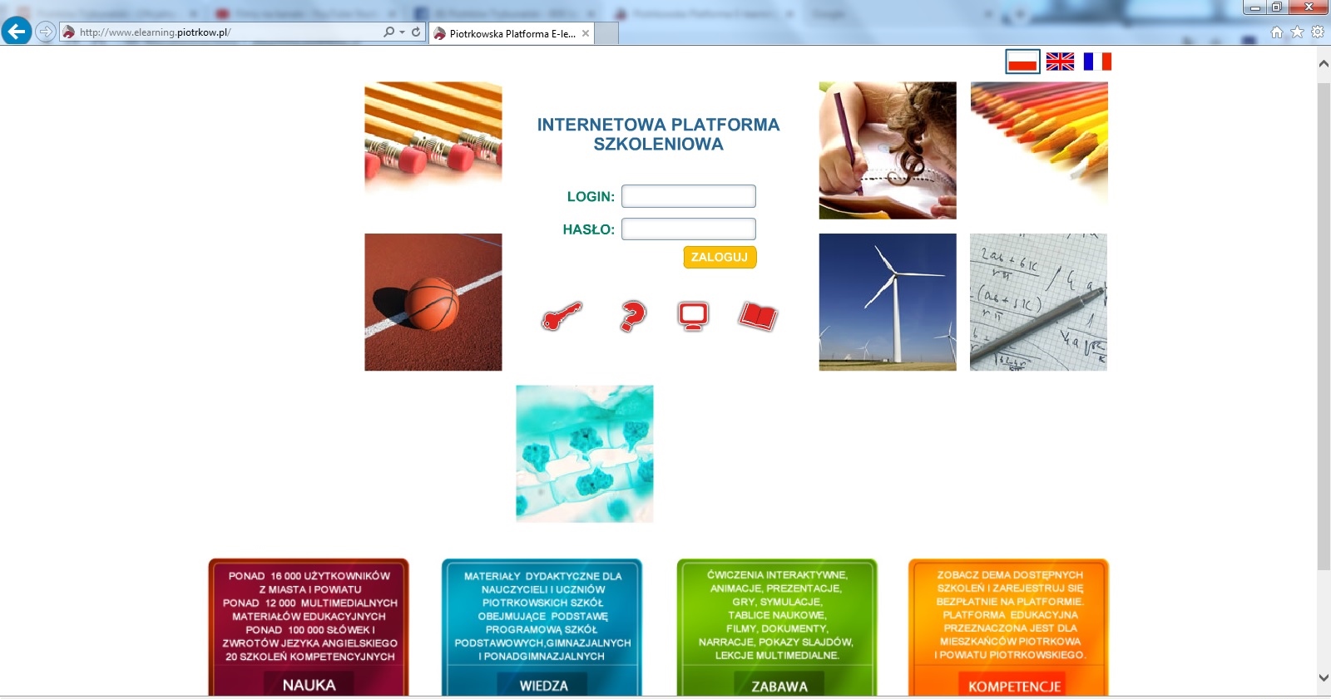Open the NAUKA section panel

pos(309,684)
